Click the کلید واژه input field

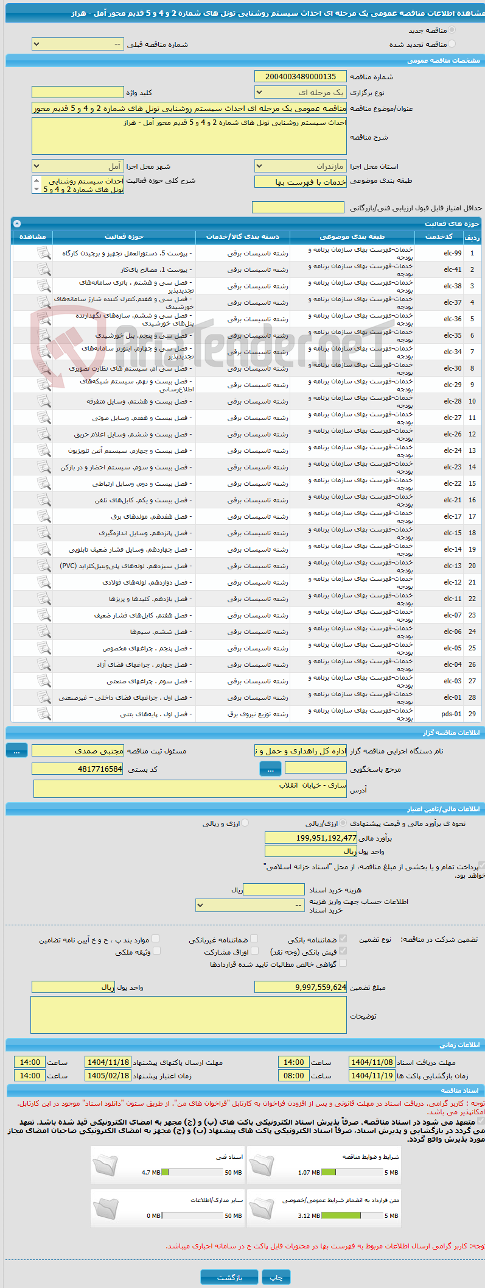click(x=78, y=92)
